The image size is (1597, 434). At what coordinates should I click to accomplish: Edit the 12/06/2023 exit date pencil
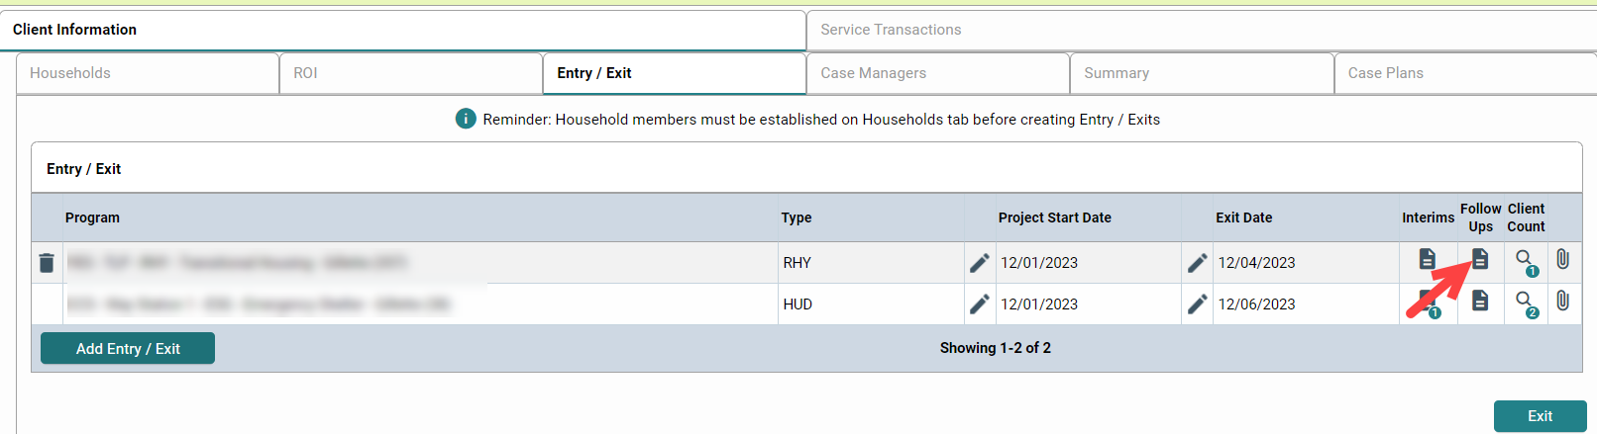[x=1197, y=304]
